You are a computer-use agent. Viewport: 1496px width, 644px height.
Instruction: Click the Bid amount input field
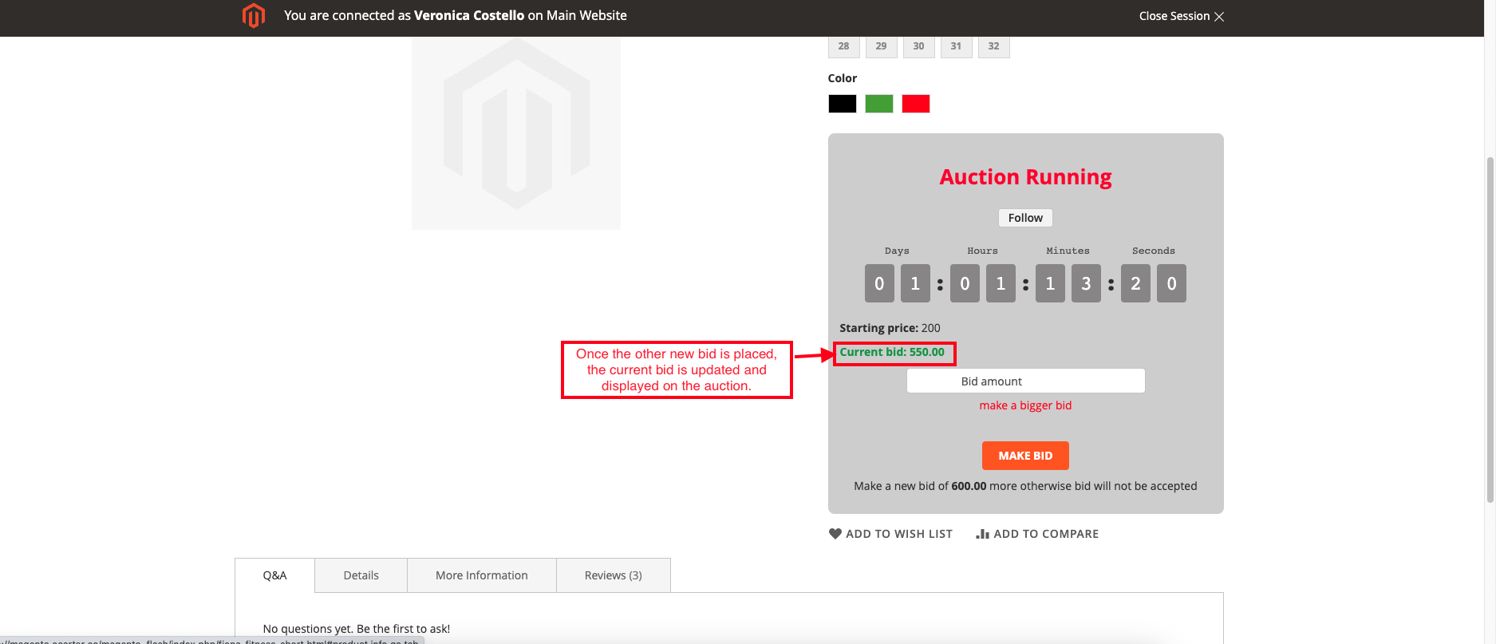pos(1025,381)
